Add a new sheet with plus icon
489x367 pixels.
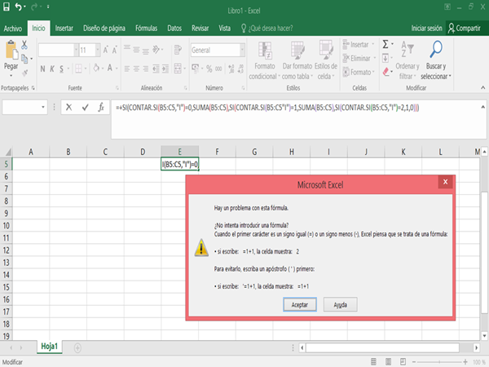coord(77,347)
